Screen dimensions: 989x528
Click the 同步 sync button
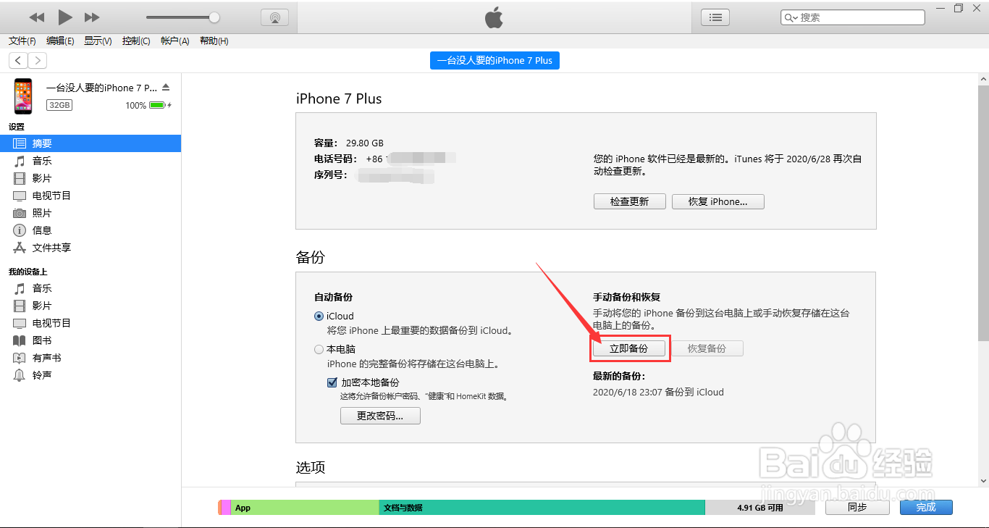pos(857,507)
